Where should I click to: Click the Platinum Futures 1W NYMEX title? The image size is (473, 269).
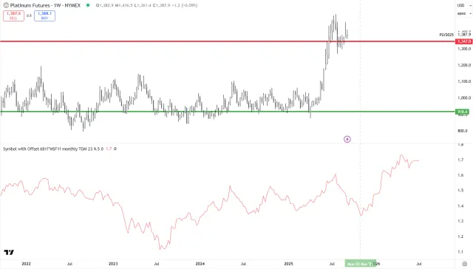point(45,5)
